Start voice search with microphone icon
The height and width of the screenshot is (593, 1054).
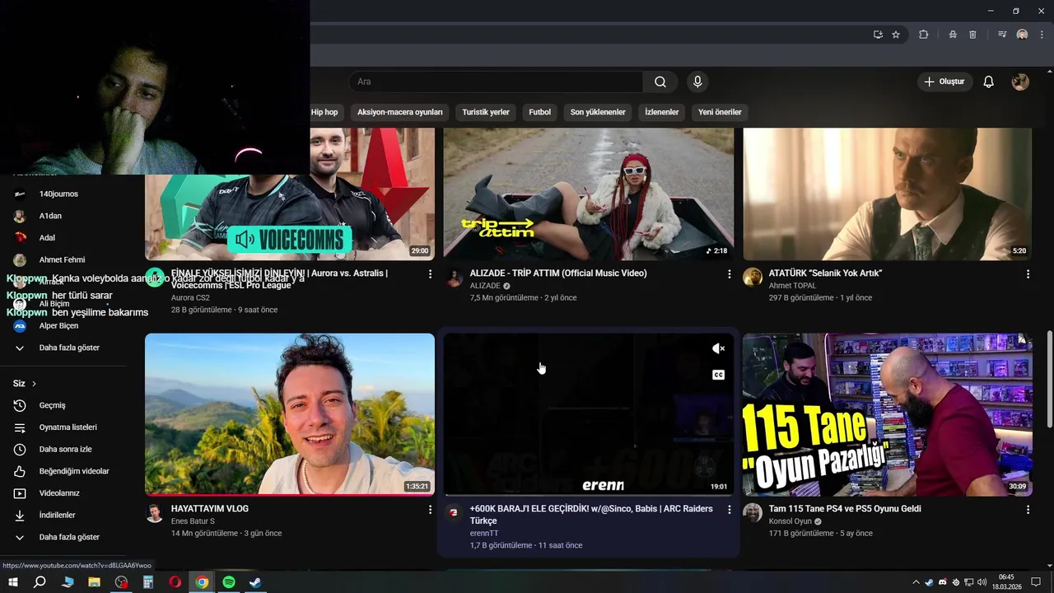tap(697, 82)
